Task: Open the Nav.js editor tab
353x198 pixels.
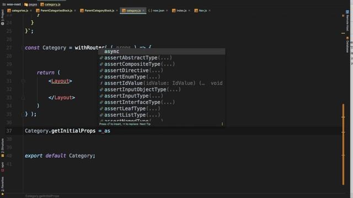Action: coord(201,10)
